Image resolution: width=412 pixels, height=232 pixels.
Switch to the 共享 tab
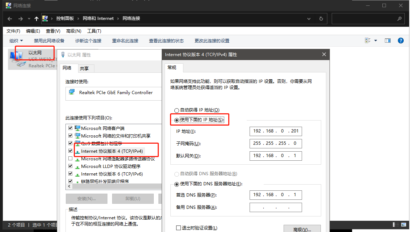point(84,68)
